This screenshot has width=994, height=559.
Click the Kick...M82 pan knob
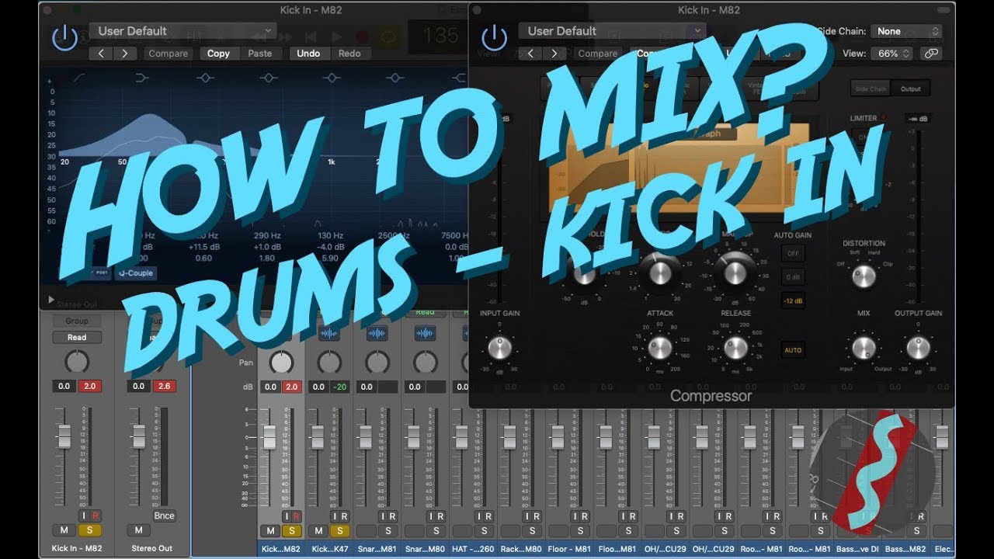point(281,362)
